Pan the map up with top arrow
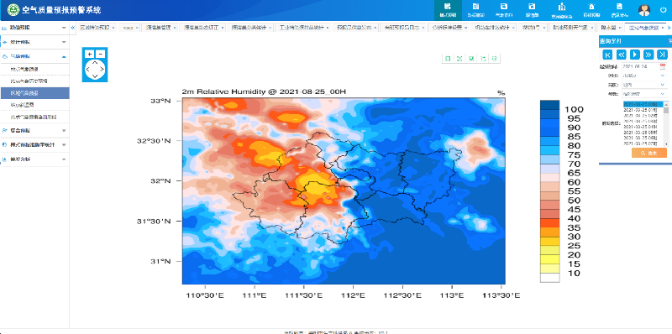This screenshot has height=334, width=672. pos(95,62)
